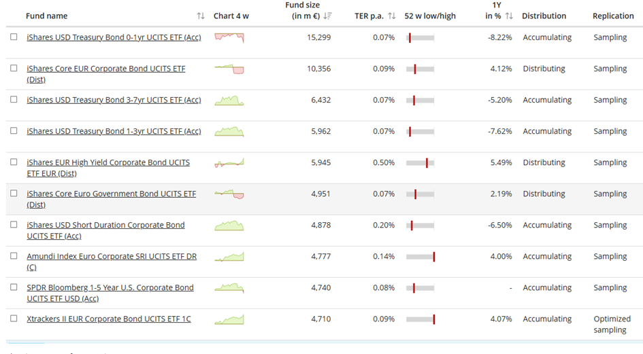Click the Replication column header
The height and width of the screenshot is (354, 643).
(x=612, y=16)
